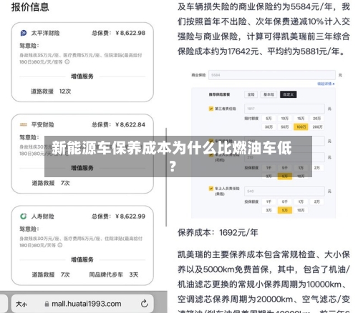The height and width of the screenshot is (313, 358).
Task: Open info icon in 太平洋财险 驾意险 details
Action: click(67, 62)
